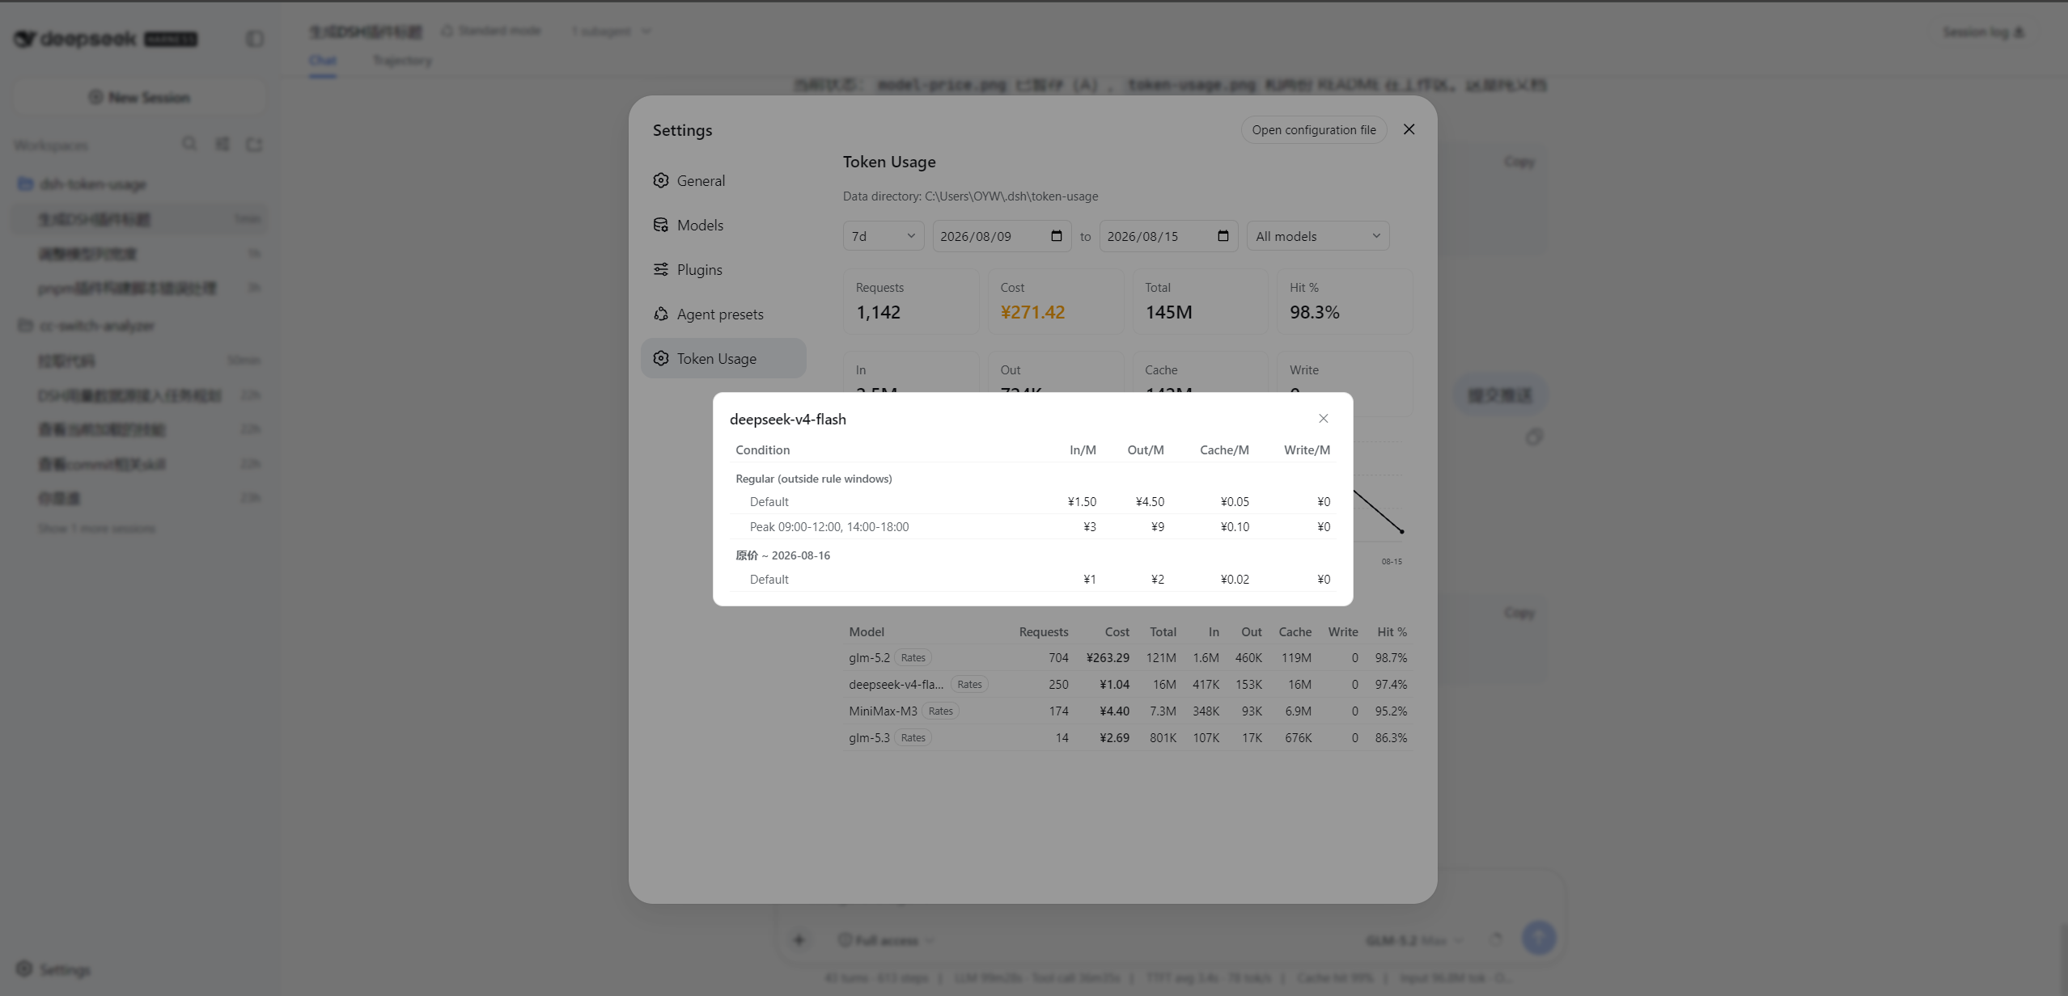Select the Token Usage section
Viewport: 2068px width, 996px height.
point(723,358)
